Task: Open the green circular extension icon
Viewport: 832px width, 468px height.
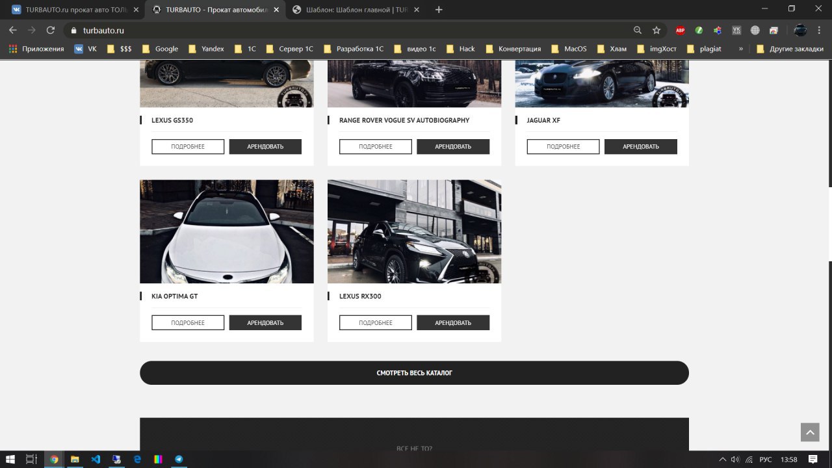Action: [699, 30]
